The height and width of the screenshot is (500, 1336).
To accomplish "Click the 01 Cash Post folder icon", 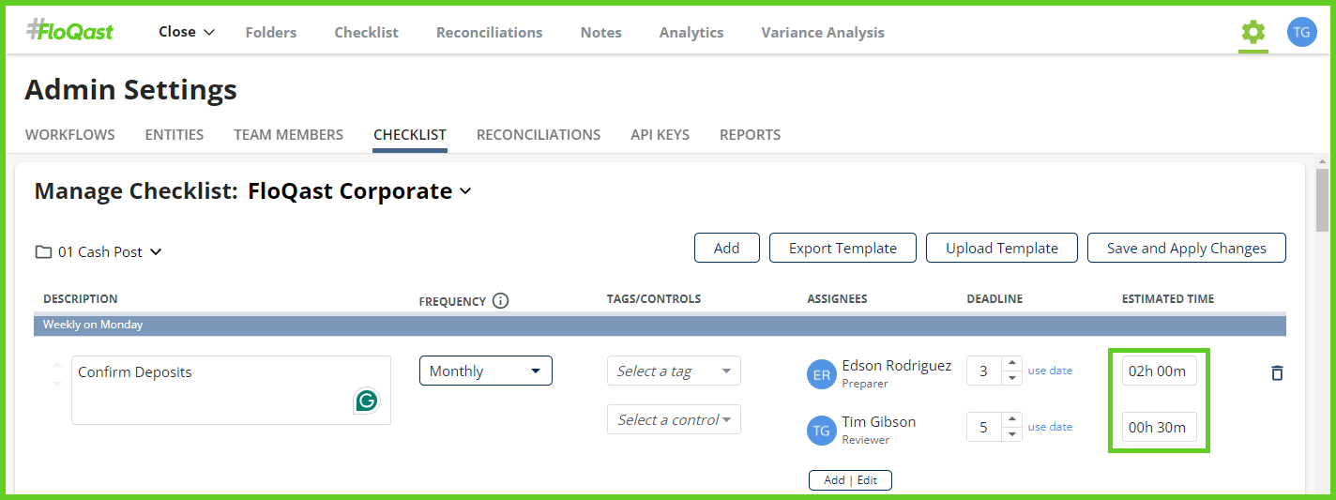I will pyautogui.click(x=43, y=251).
